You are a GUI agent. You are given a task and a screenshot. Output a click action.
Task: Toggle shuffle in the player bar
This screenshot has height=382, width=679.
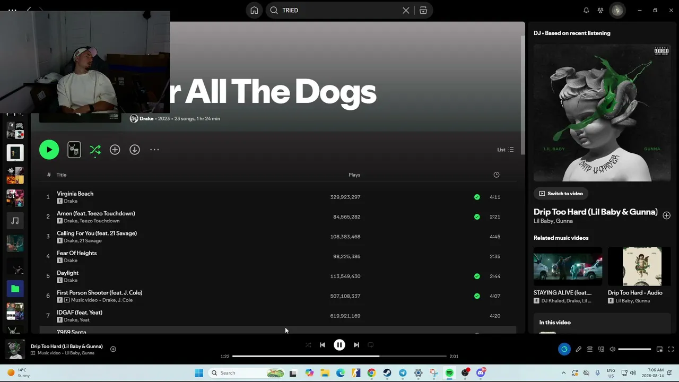(308, 345)
